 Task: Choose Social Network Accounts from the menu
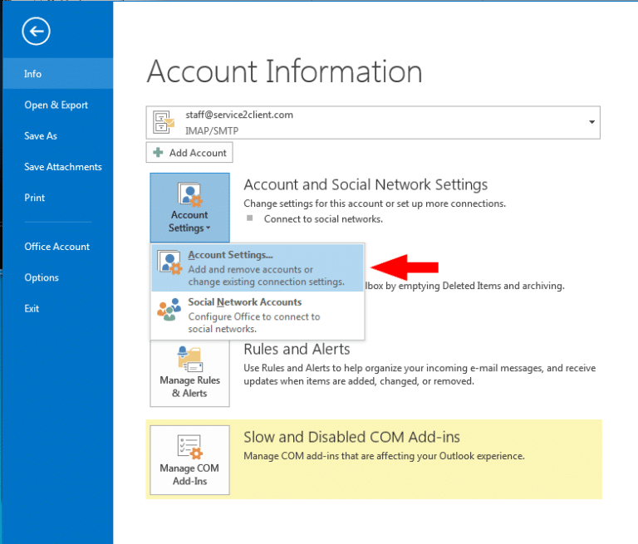258,316
